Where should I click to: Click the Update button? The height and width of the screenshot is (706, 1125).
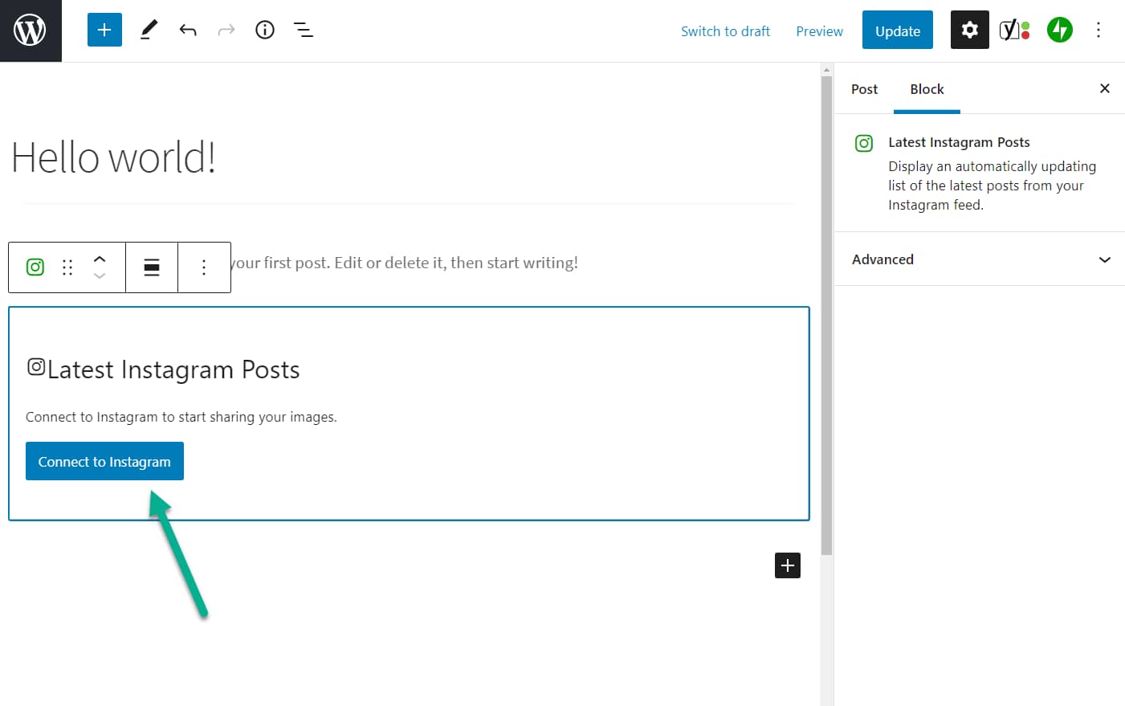(x=898, y=30)
